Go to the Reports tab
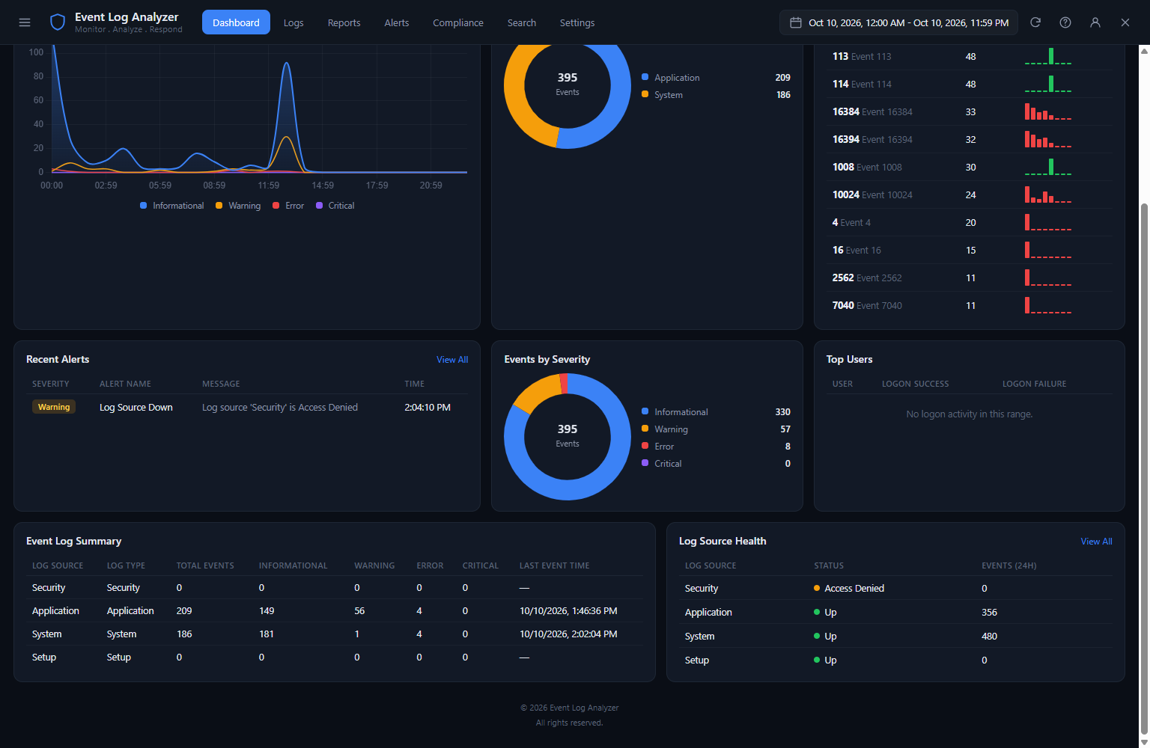 [344, 22]
